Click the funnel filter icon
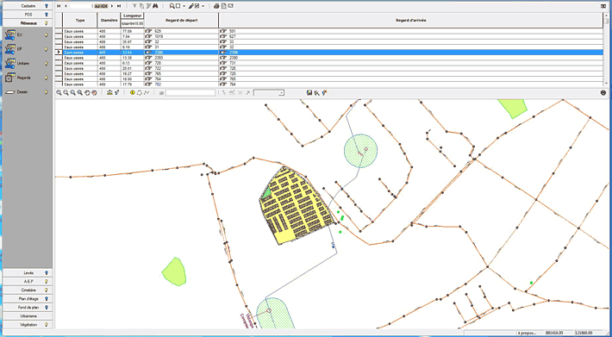This screenshot has width=612, height=337. click(x=134, y=6)
